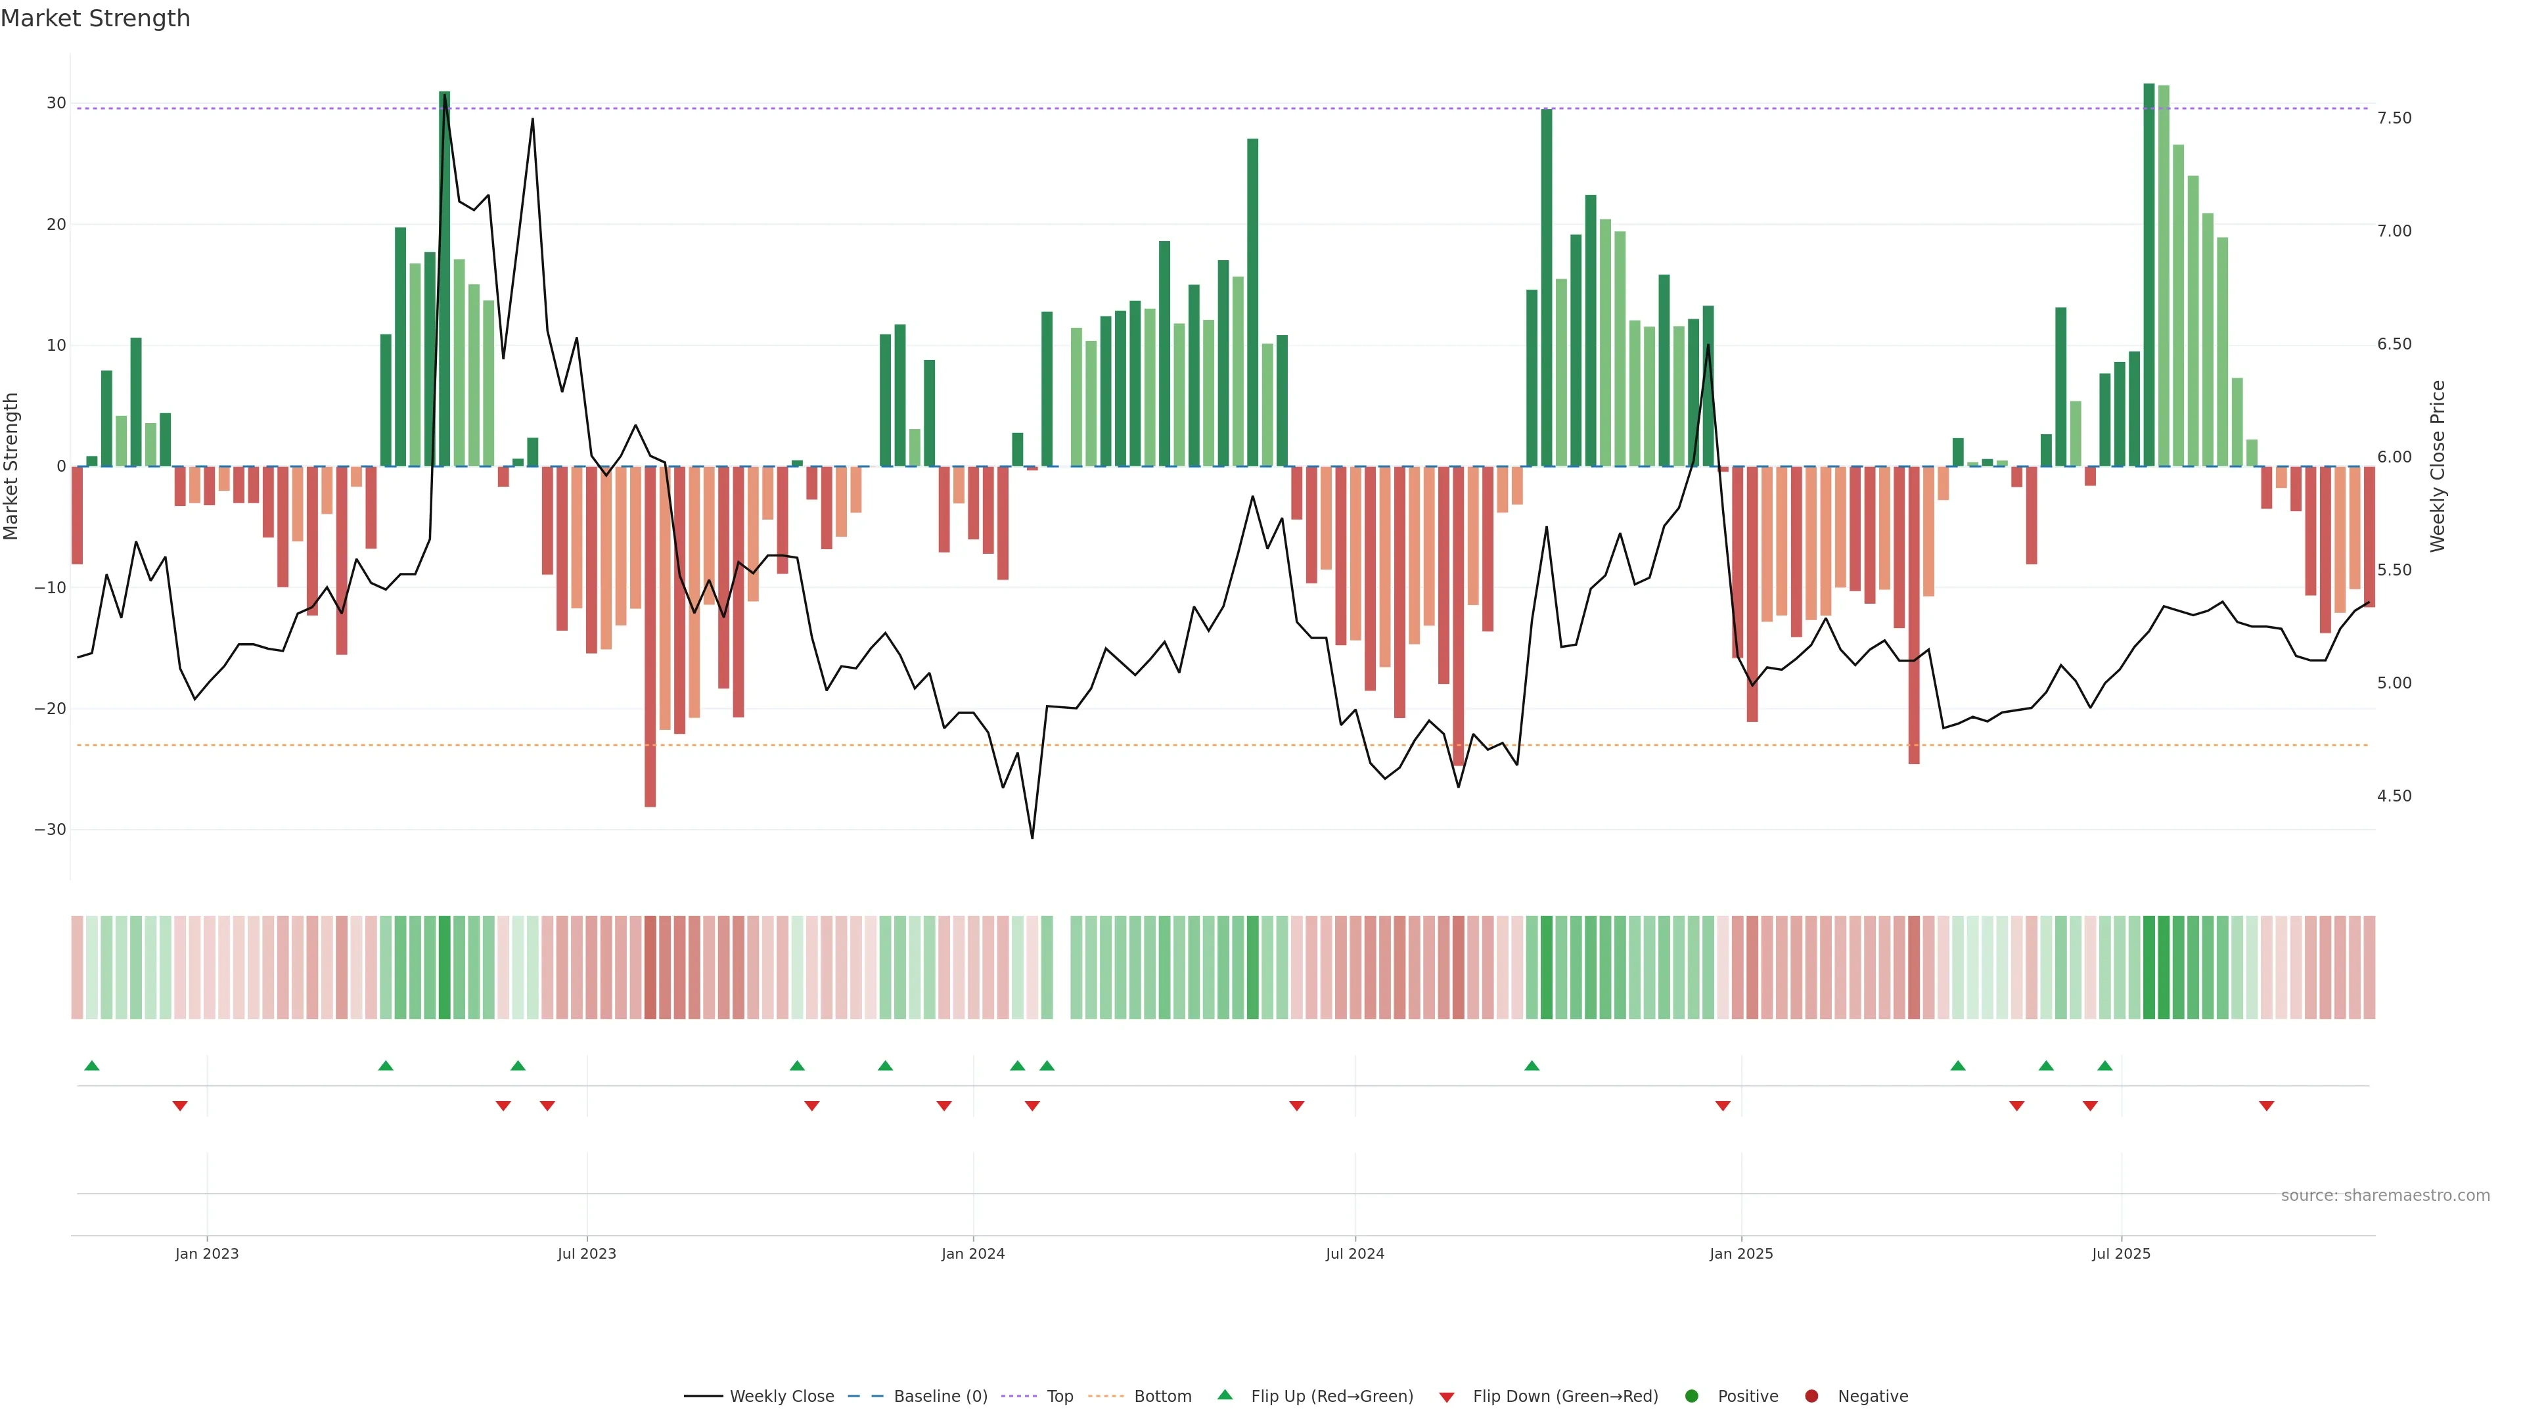Click the Top dotted purple legend icon
The width and height of the screenshot is (2523, 1419).
click(x=1018, y=1397)
